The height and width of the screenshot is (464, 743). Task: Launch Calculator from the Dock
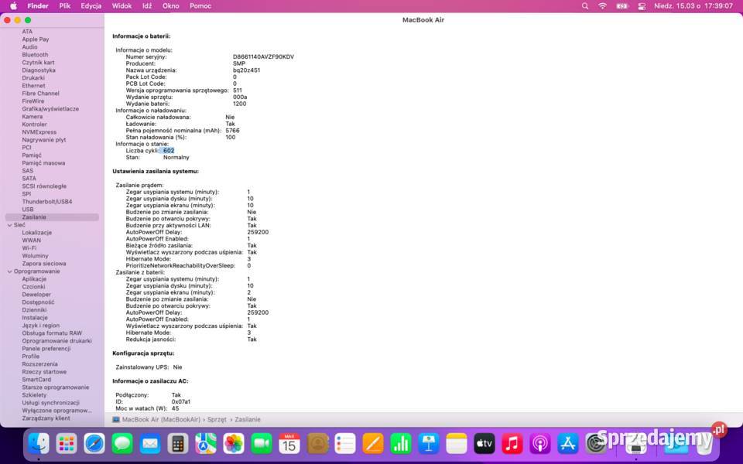pyautogui.click(x=178, y=444)
